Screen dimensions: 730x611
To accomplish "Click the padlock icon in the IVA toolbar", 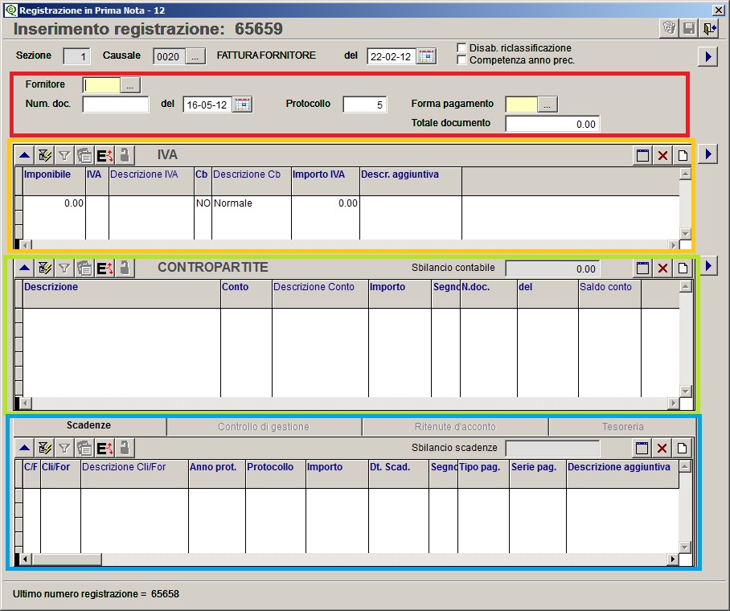I will click(125, 155).
